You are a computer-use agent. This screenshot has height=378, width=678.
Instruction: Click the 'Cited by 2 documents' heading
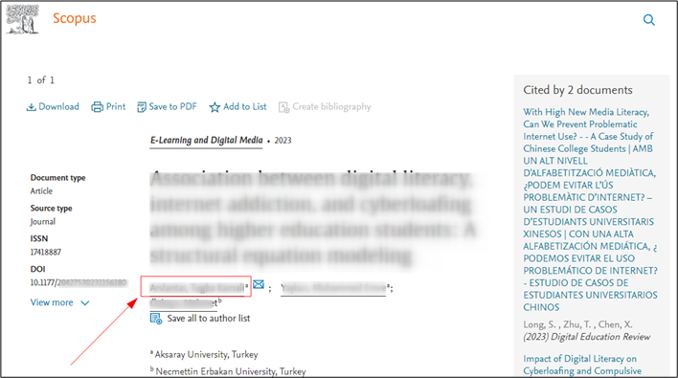(577, 90)
